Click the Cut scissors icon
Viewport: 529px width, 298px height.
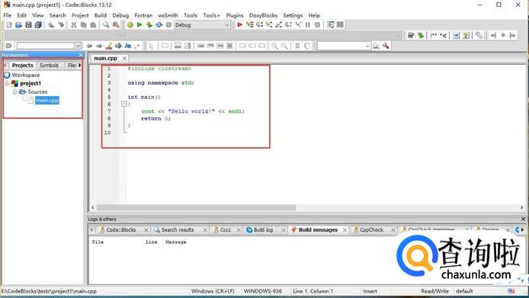coord(73,24)
